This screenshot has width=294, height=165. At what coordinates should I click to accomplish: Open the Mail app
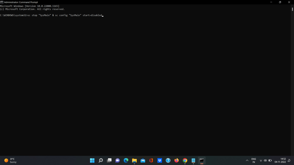[x=143, y=160]
